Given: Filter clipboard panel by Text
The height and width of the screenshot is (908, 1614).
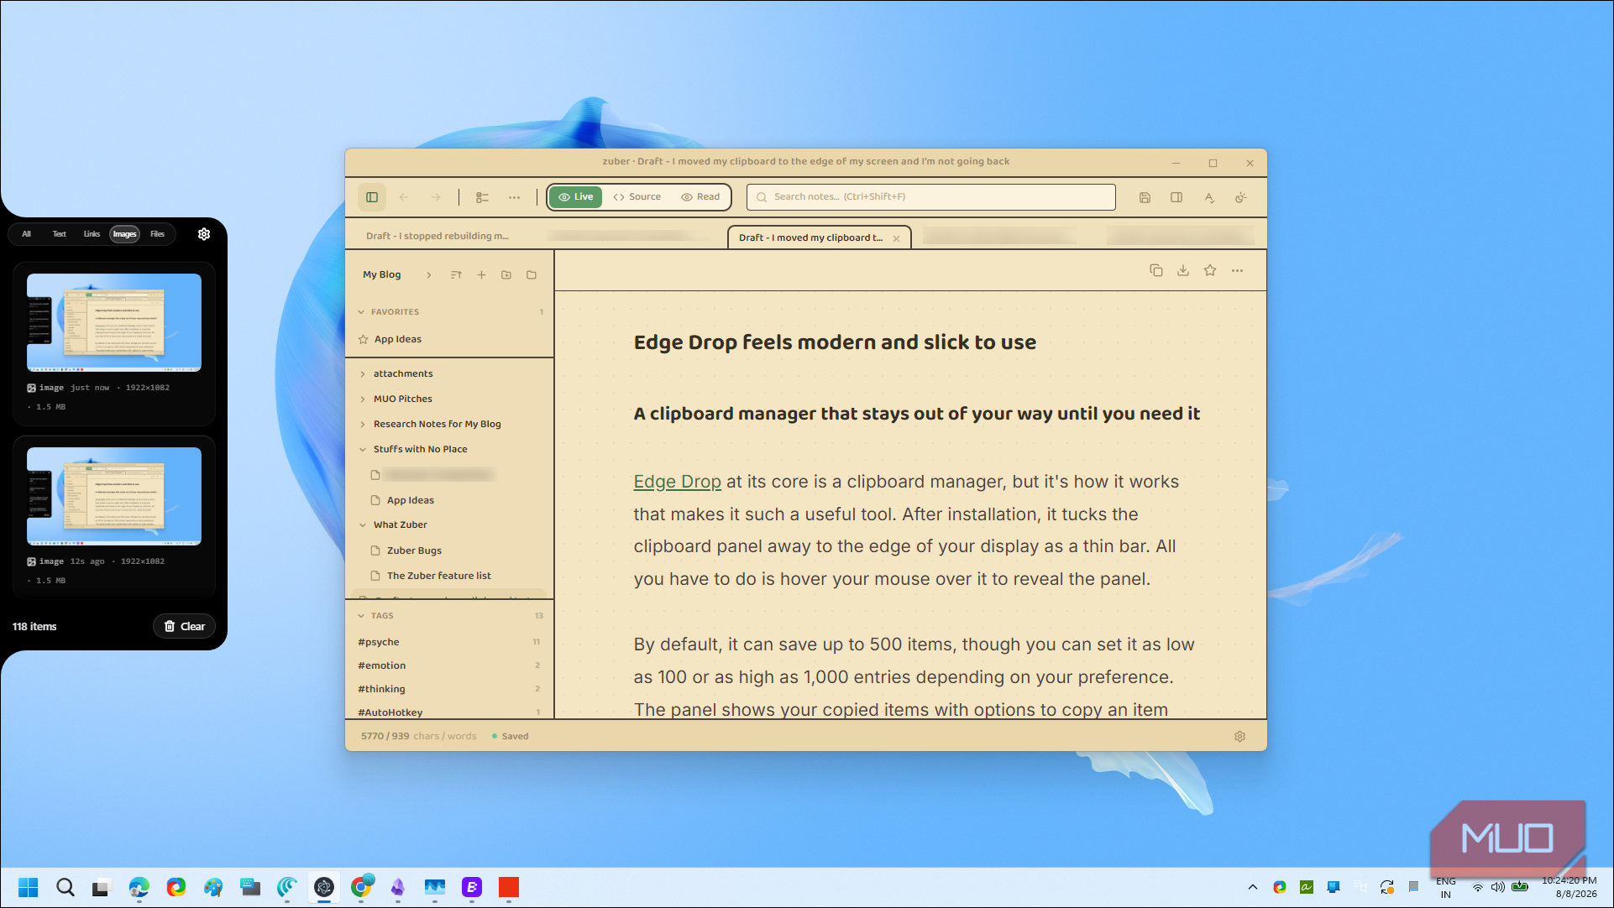Looking at the screenshot, I should (x=59, y=234).
